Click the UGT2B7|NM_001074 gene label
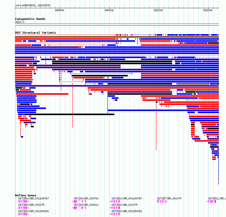Viewport: 226px width, 217px height. pyautogui.click(x=169, y=198)
